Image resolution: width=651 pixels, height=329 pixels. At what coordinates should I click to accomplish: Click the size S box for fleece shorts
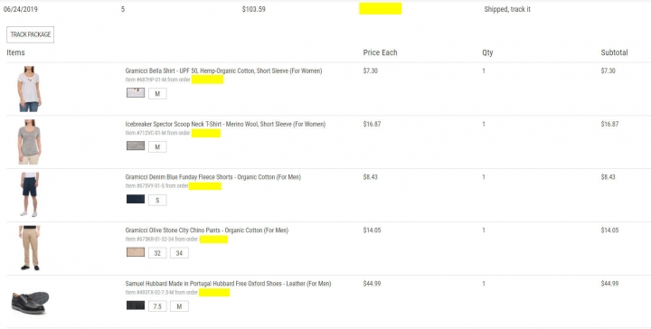157,200
